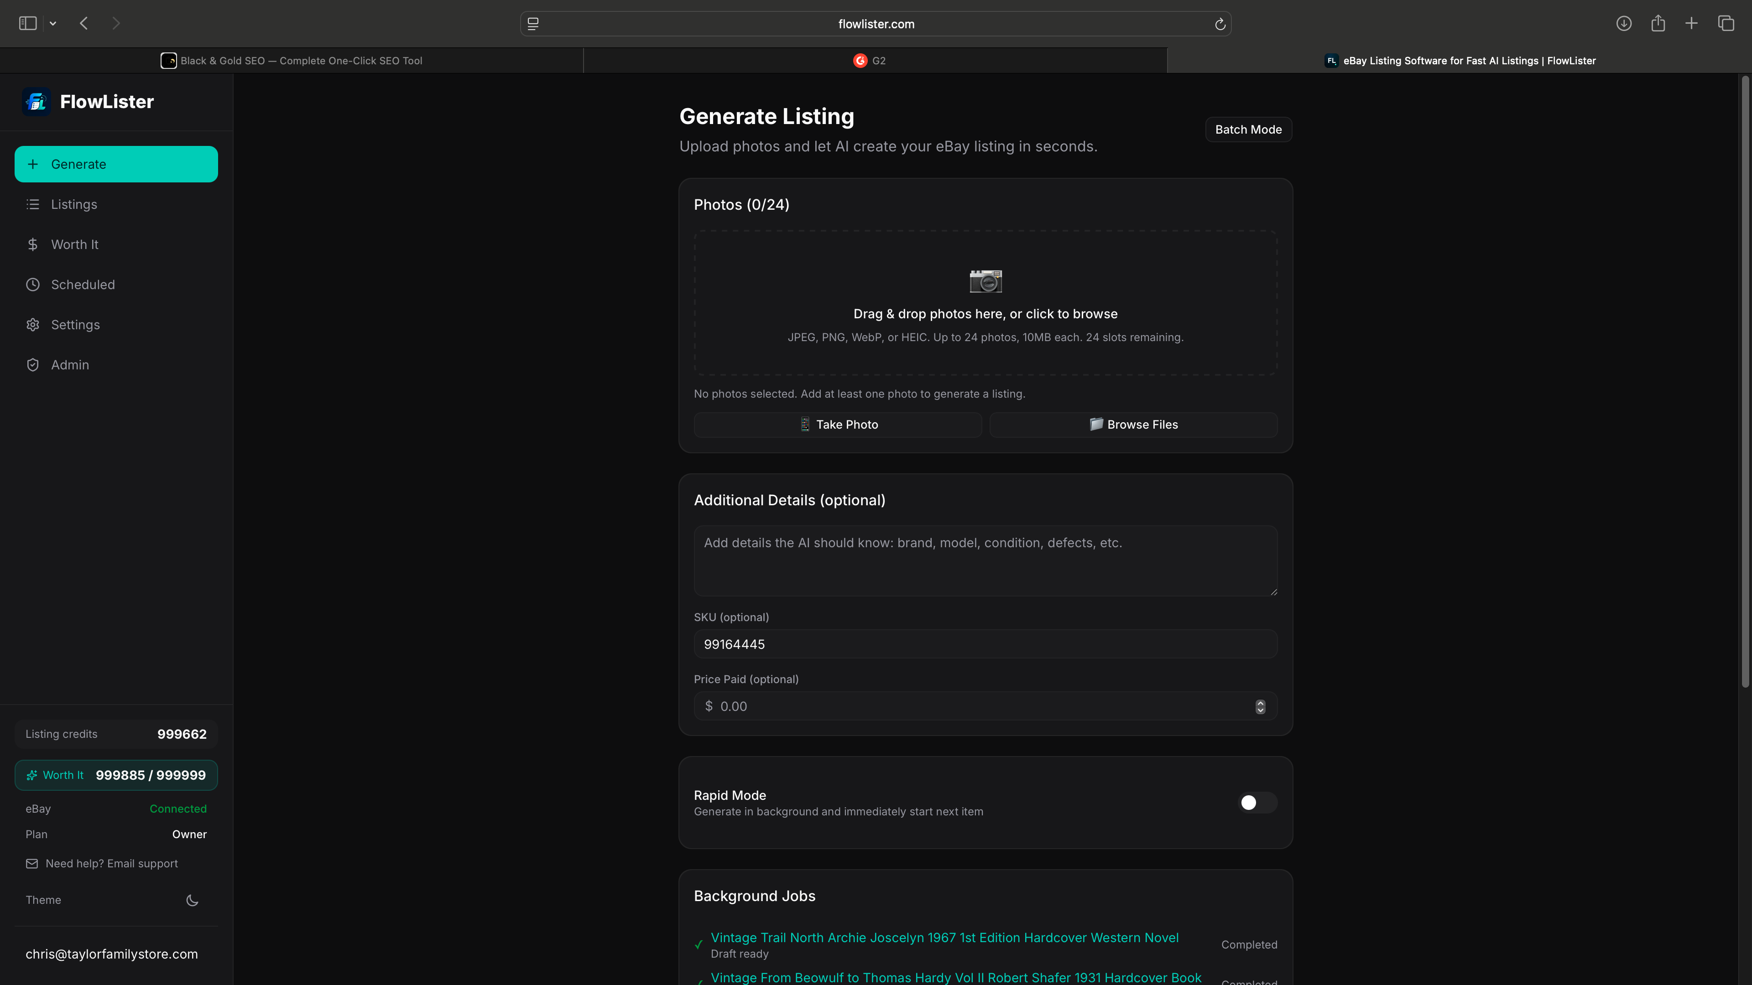1752x985 pixels.
Task: Click the camera icon in drop zone
Action: [x=985, y=281]
